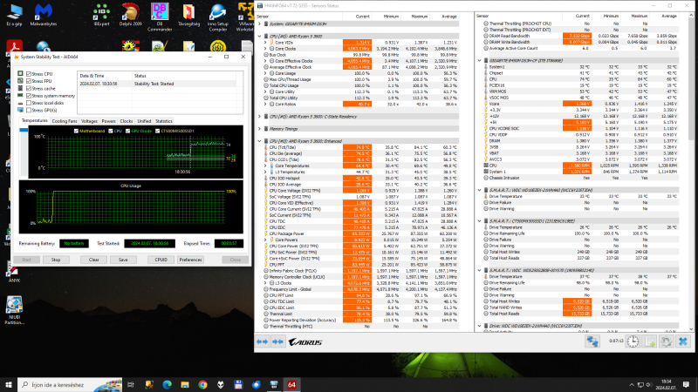Switch to HWiNFO taskbar icon
698x392 pixels.
274,384
